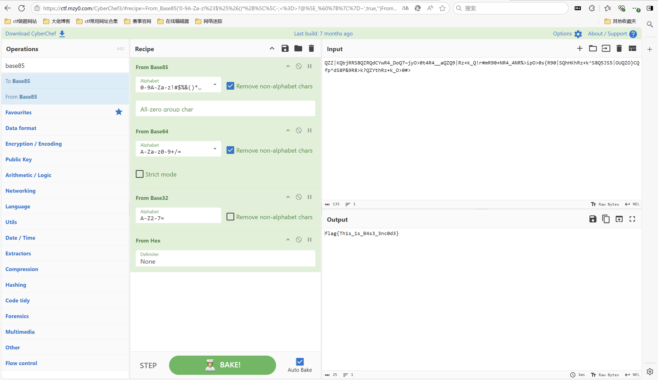Open 其他收藏夹 bookmark folder
The image size is (658, 380).
(x=620, y=21)
